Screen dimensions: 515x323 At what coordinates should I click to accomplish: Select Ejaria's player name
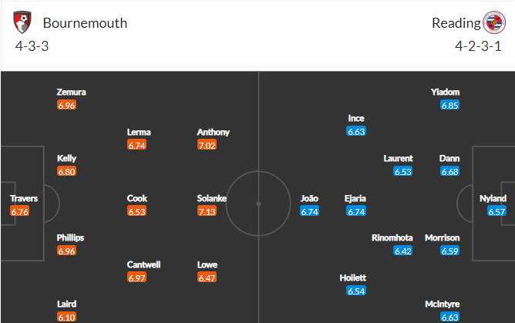tap(355, 198)
